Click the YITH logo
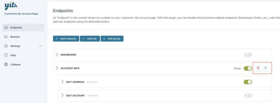This screenshot has width=280, height=103. coord(11,7)
